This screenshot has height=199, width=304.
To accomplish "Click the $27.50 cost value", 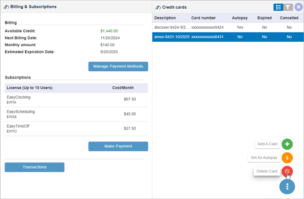I will (x=130, y=129).
